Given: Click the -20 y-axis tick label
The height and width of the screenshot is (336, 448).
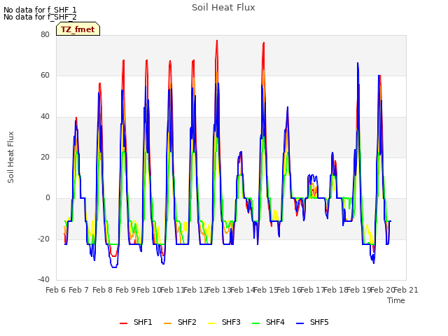Looking at the screenshot, I should point(43,239).
